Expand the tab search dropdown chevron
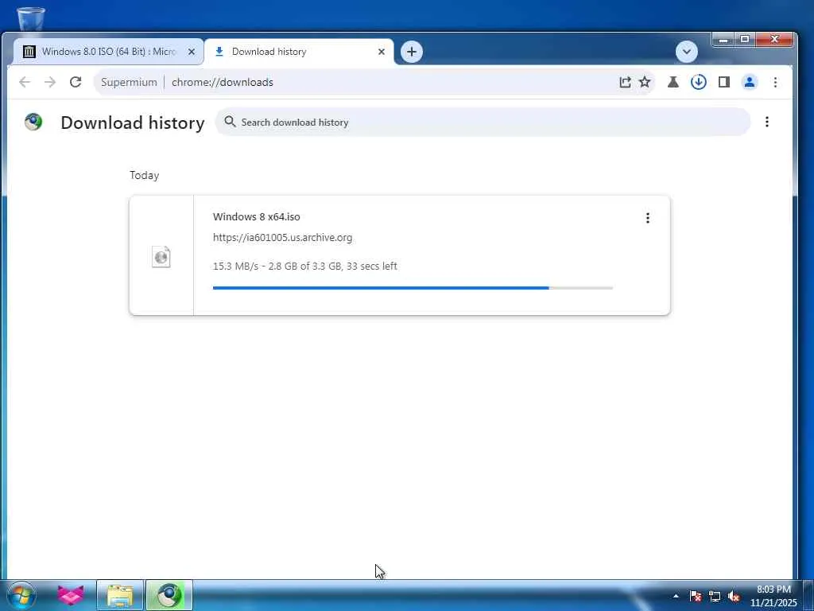 click(687, 52)
